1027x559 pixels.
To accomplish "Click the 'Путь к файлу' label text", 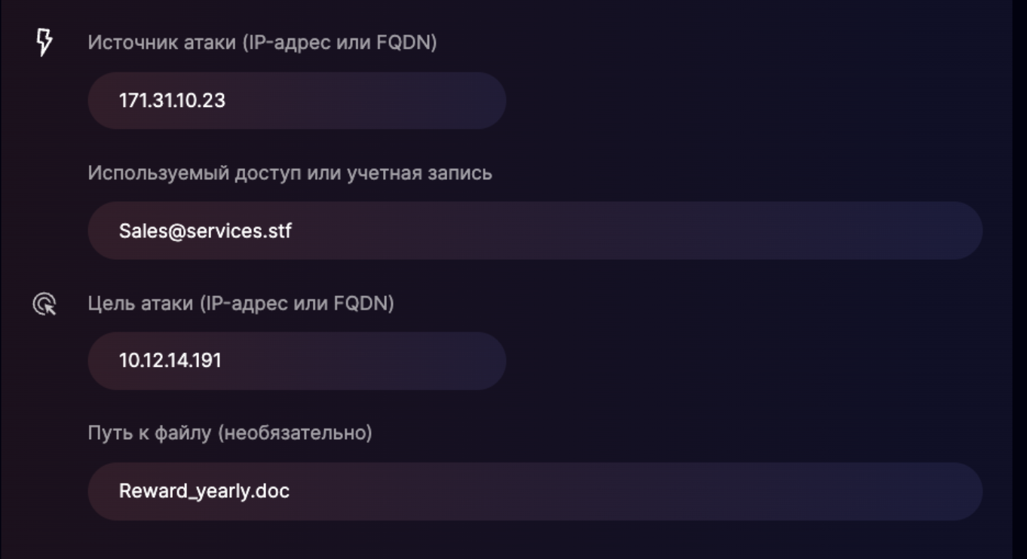I will click(x=149, y=433).
